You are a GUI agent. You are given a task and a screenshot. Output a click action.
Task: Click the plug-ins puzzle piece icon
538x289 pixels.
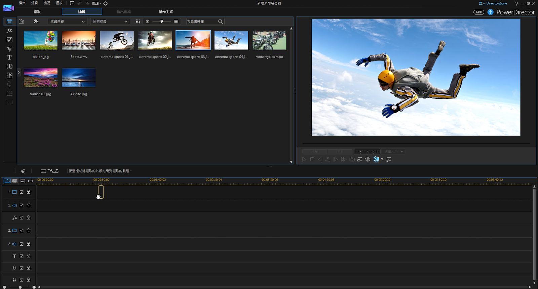tap(36, 21)
